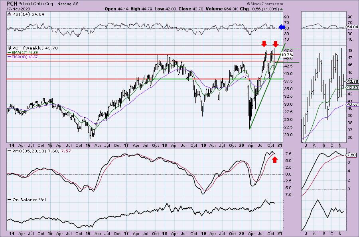359x237 pixels.
Task: Click the Close 43.78 header value
Action: point(191,9)
